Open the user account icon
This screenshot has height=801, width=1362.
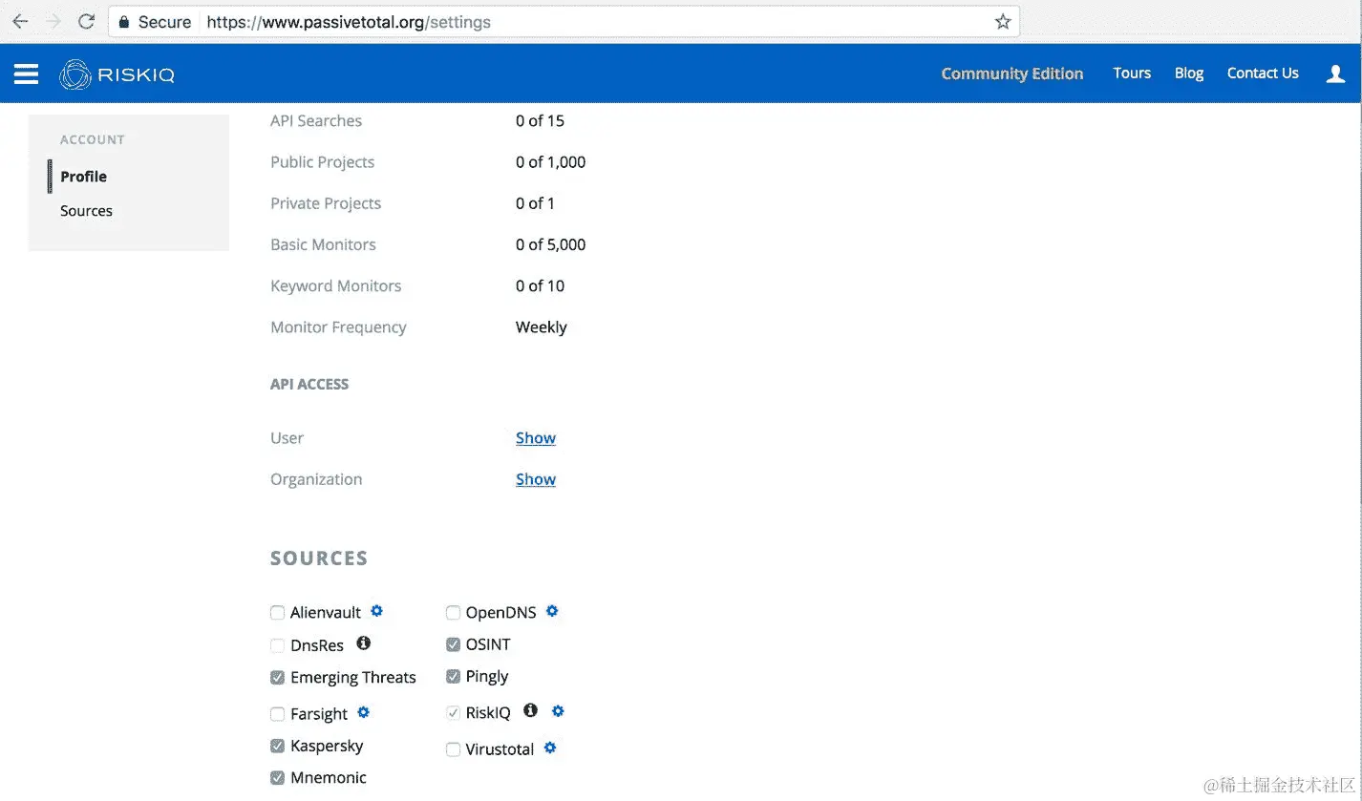(1335, 74)
